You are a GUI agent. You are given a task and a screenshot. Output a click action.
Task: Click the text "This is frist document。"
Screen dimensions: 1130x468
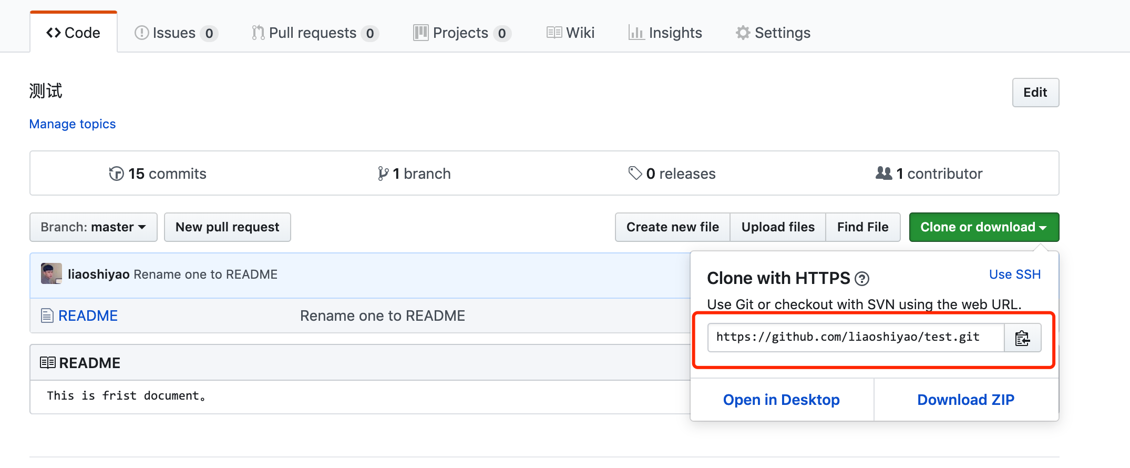tap(126, 395)
